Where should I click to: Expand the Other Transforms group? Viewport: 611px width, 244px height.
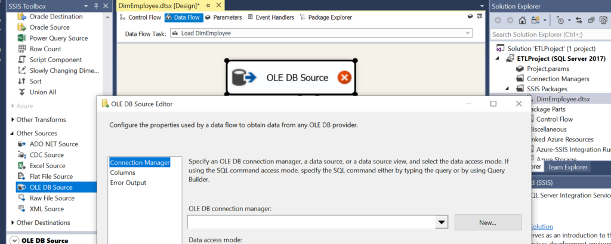tap(13, 120)
